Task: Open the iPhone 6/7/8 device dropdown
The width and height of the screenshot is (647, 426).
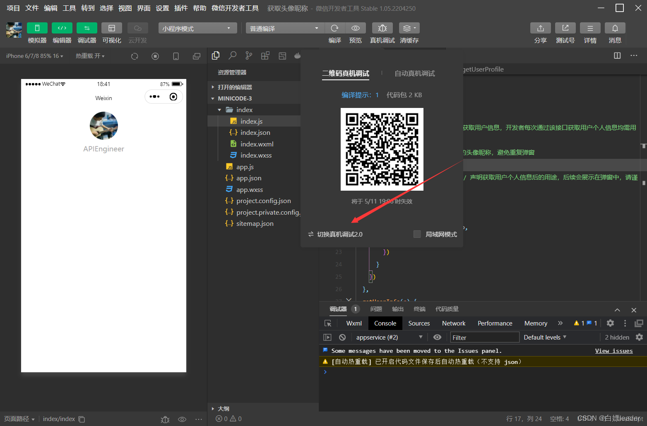Action: [35, 56]
